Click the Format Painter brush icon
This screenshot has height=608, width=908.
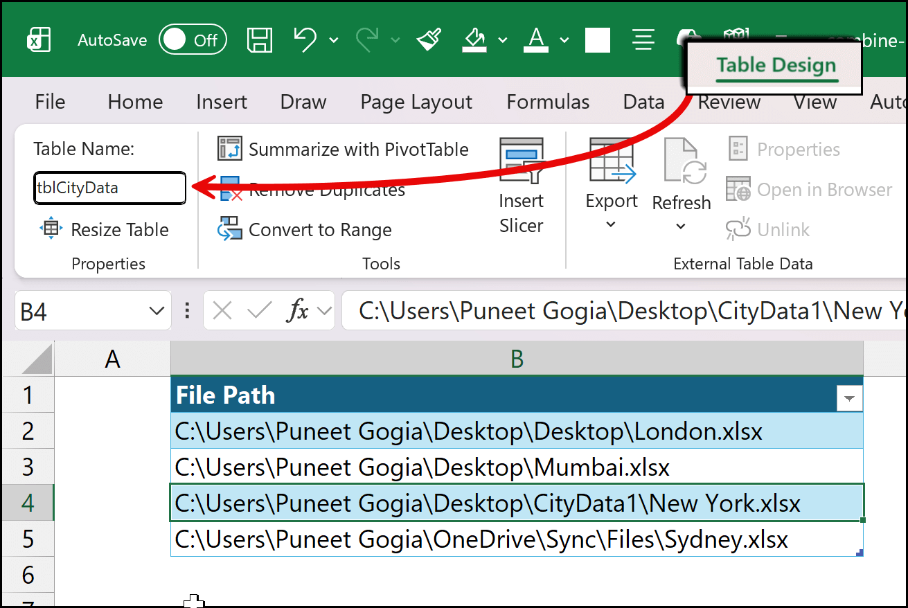click(429, 39)
